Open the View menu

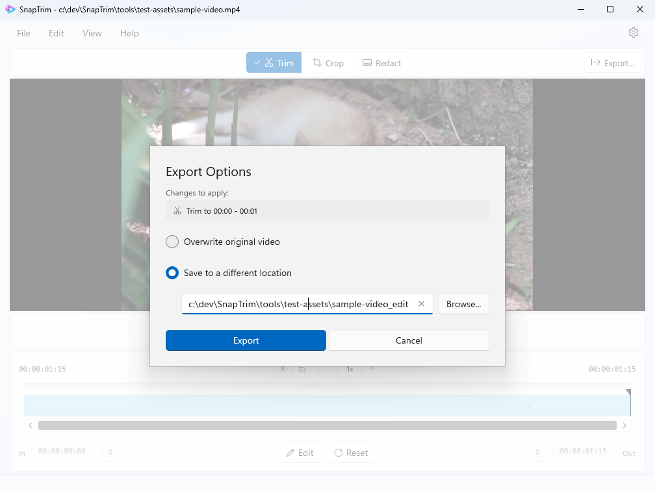[92, 33]
